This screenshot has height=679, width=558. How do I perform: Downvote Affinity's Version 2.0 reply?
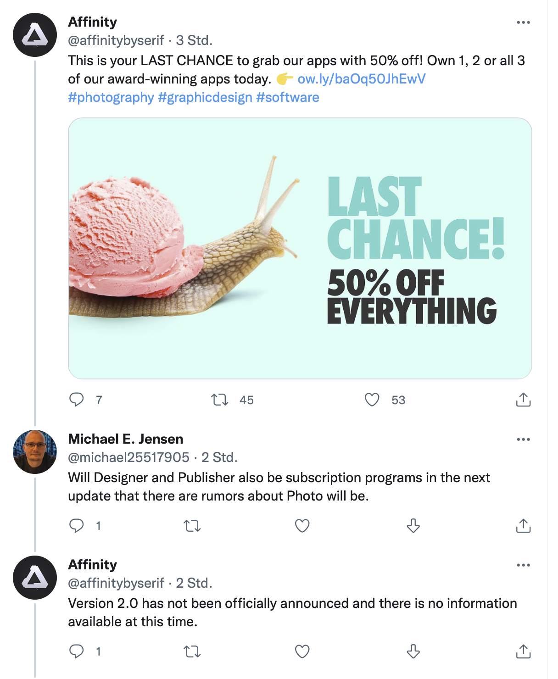click(413, 651)
